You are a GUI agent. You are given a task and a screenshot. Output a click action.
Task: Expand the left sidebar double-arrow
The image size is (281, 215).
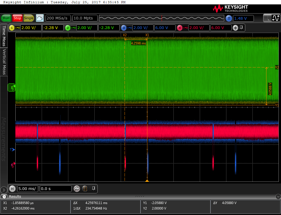point(4,190)
